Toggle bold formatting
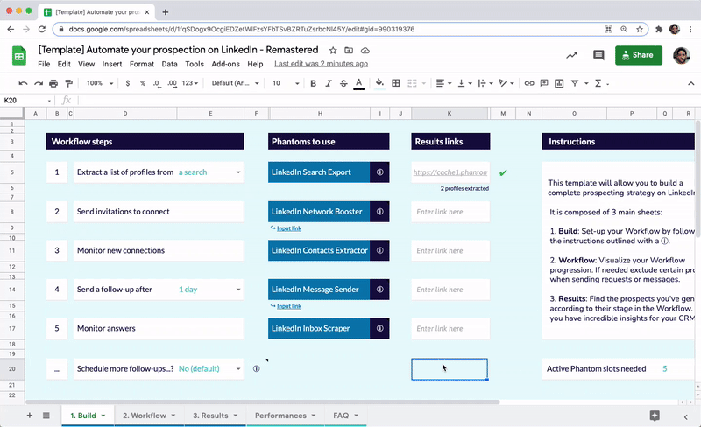701x427 pixels. tap(313, 83)
